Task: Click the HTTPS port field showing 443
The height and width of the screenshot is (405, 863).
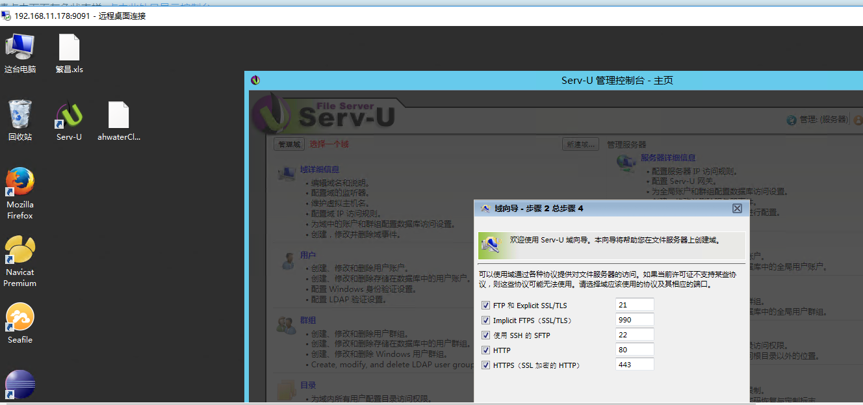Action: tap(635, 365)
